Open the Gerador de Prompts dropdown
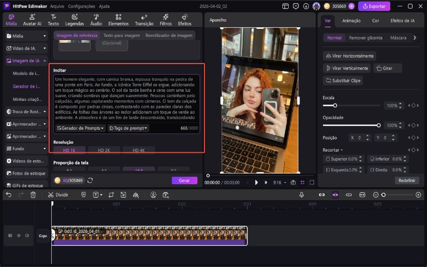 81,128
